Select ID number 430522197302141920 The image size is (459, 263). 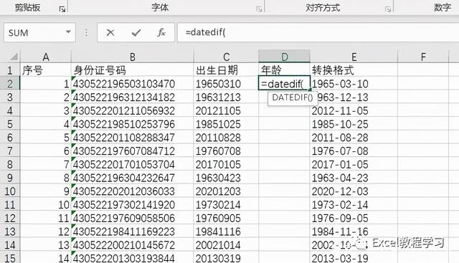(132, 205)
